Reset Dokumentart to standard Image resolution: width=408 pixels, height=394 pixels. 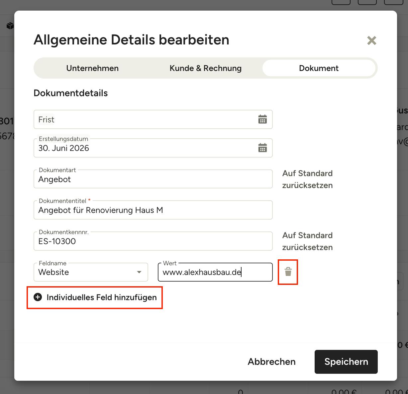pyautogui.click(x=307, y=179)
